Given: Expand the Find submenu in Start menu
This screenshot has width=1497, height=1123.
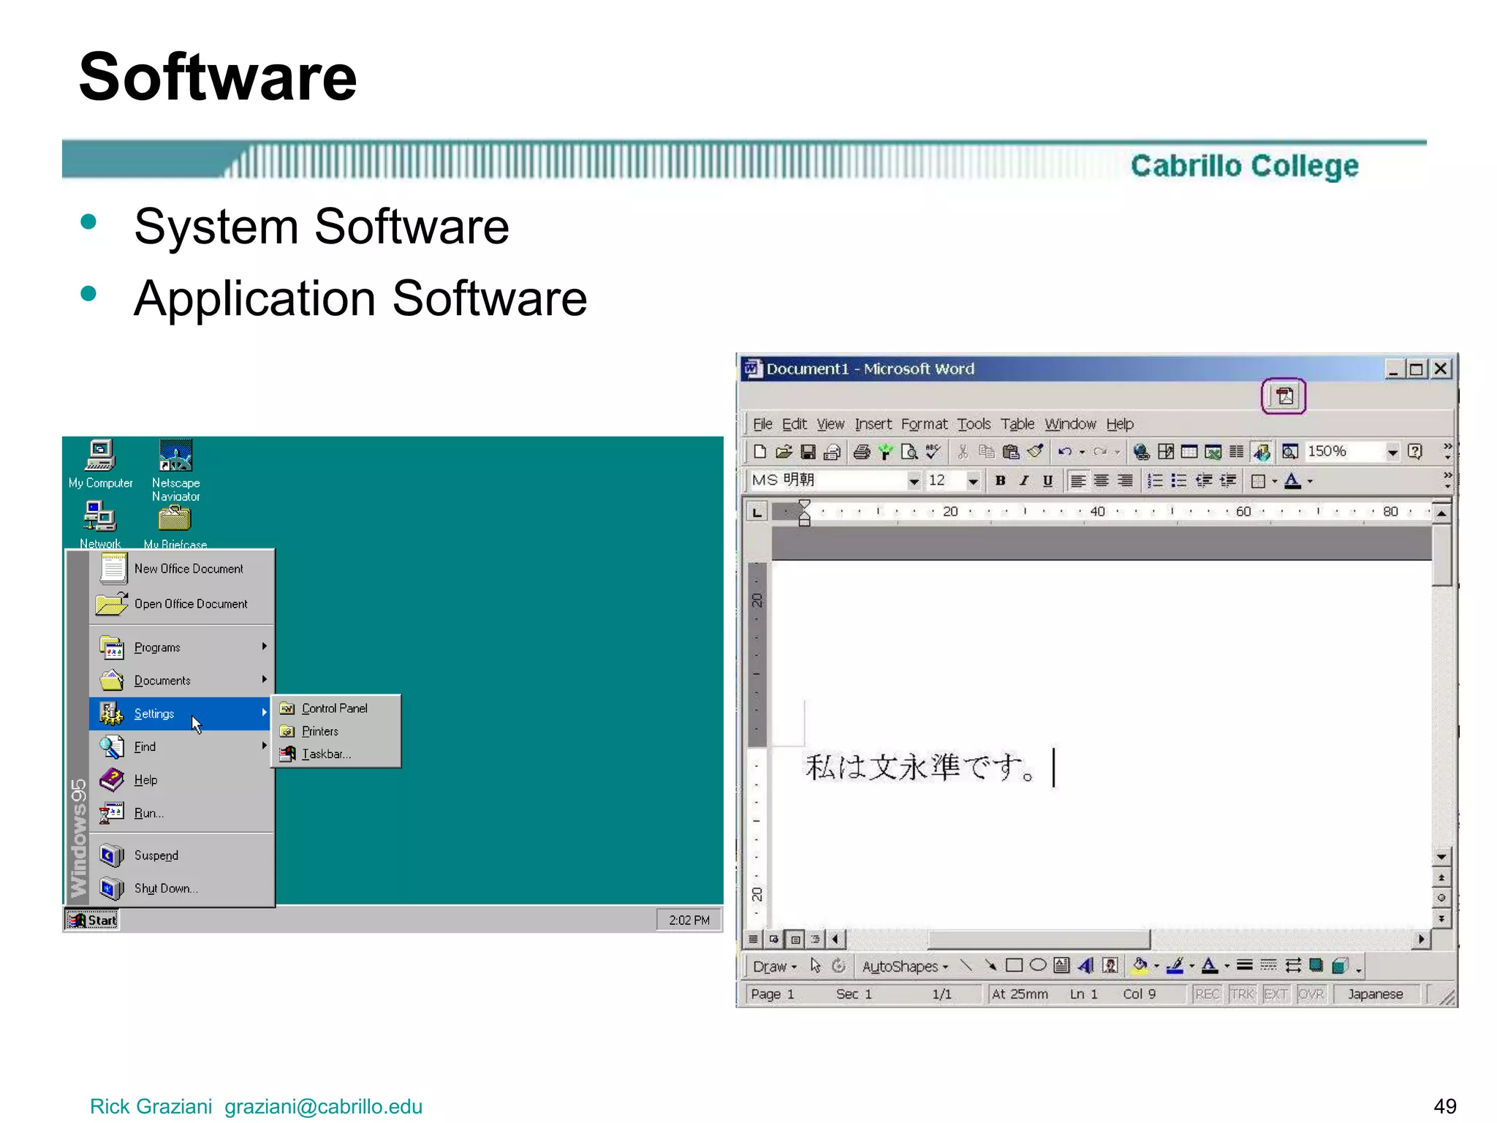Looking at the screenshot, I should tap(181, 746).
